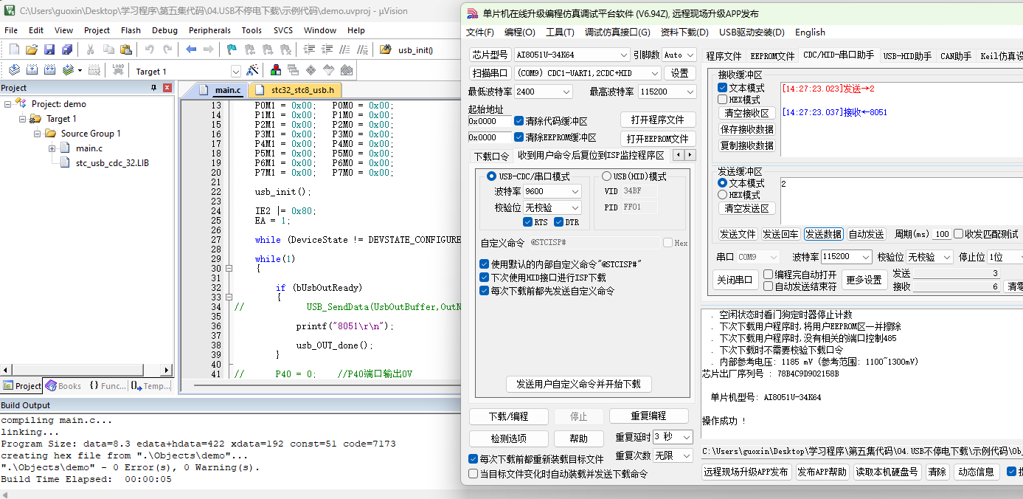Uncheck the RTS checkbox
1023x499 pixels.
coord(527,222)
